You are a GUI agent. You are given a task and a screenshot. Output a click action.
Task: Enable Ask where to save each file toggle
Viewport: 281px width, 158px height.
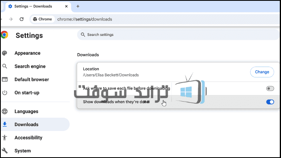pyautogui.click(x=270, y=88)
